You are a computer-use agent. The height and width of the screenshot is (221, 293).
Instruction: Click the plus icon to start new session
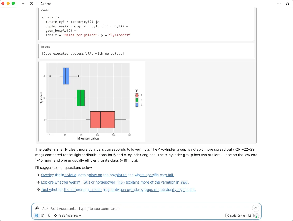coord(23,4)
